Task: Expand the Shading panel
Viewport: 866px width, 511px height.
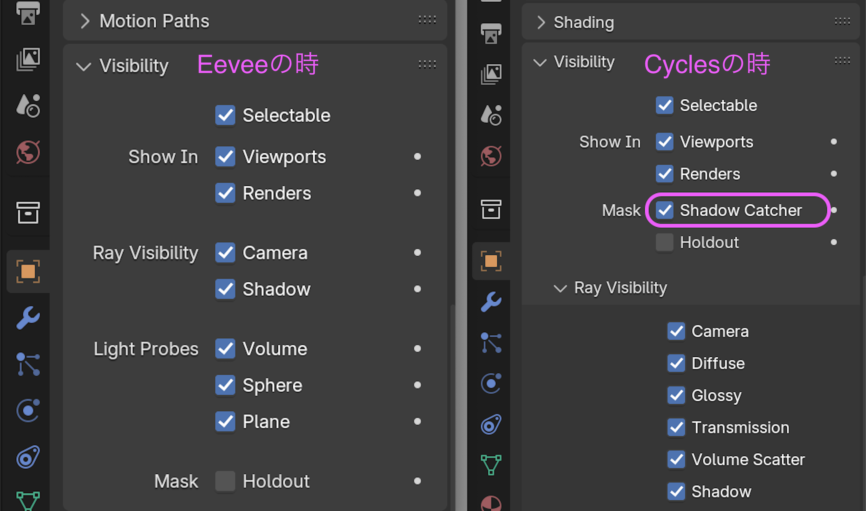Action: coord(541,23)
